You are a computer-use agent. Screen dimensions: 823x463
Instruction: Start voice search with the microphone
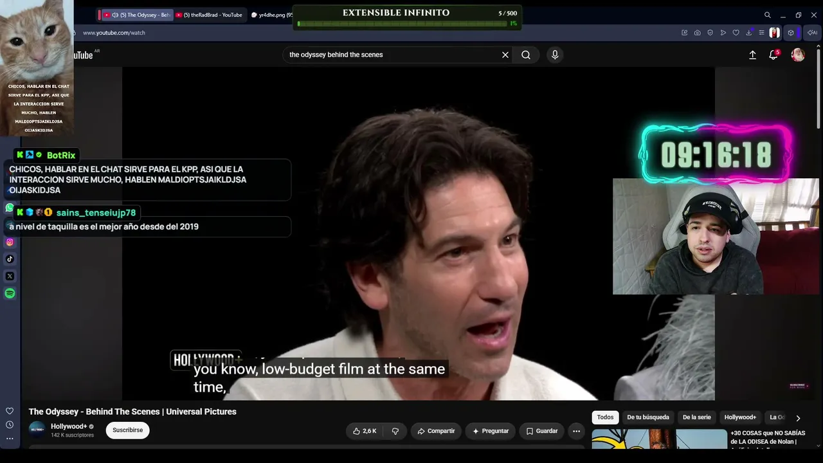tap(555, 55)
